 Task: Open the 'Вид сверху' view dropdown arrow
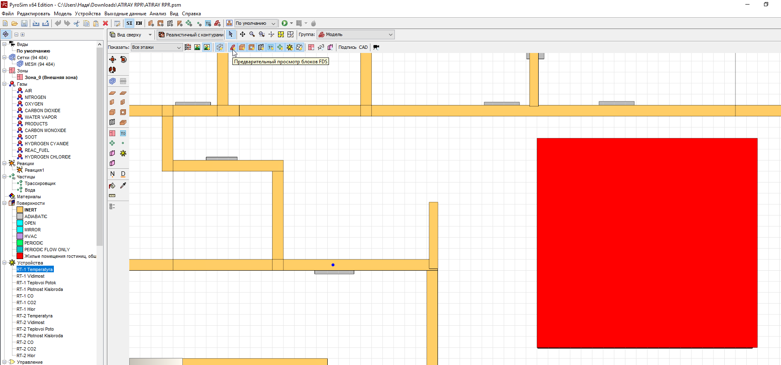coord(150,35)
